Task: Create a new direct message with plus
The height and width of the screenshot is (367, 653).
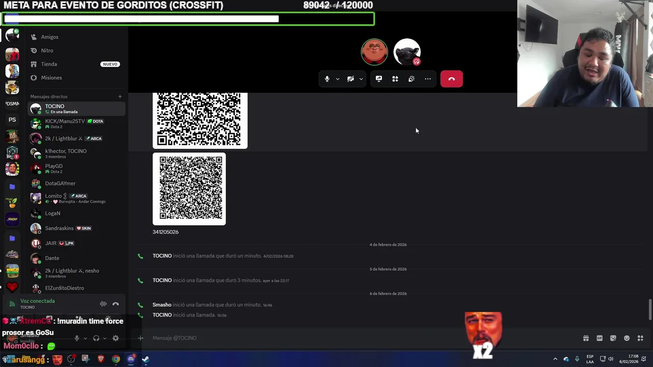Action: click(x=120, y=96)
